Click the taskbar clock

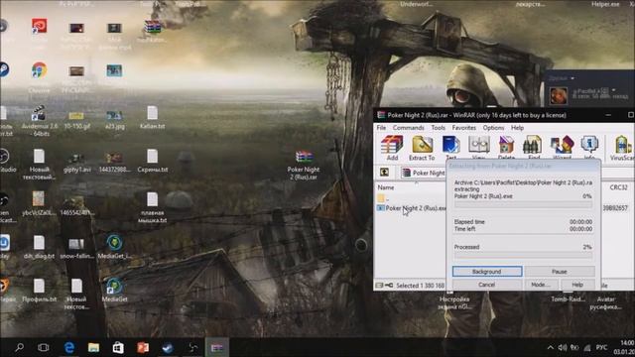tap(624, 347)
